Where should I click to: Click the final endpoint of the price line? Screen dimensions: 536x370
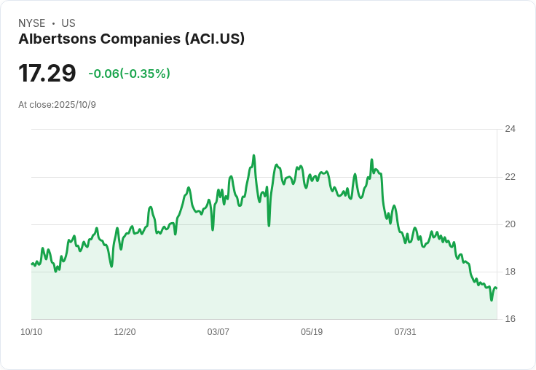tap(496, 288)
